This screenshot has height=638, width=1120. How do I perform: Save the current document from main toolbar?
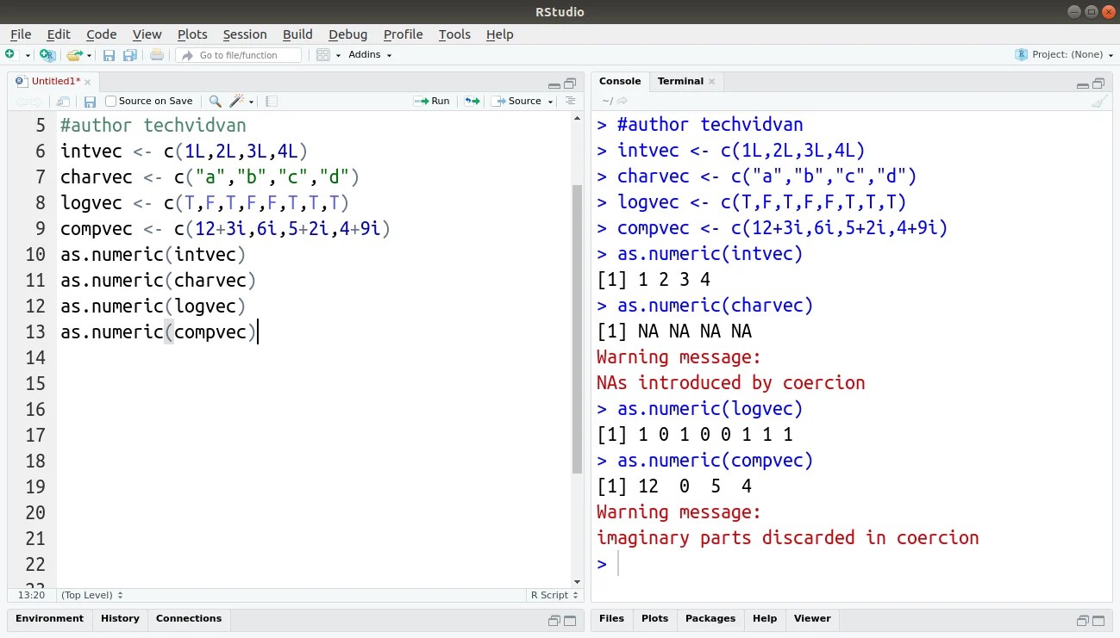109,55
